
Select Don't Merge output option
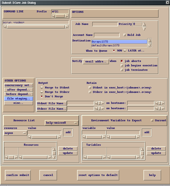coord(41,96)
